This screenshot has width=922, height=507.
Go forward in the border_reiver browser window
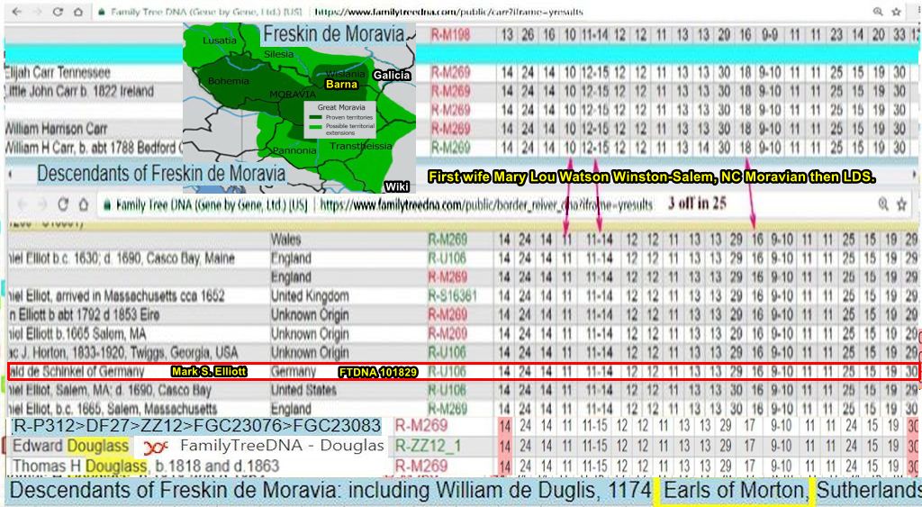coord(41,204)
